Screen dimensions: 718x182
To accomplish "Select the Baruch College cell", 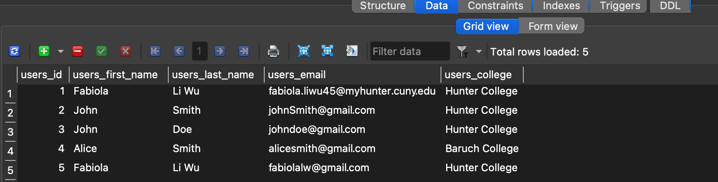I will [482, 148].
